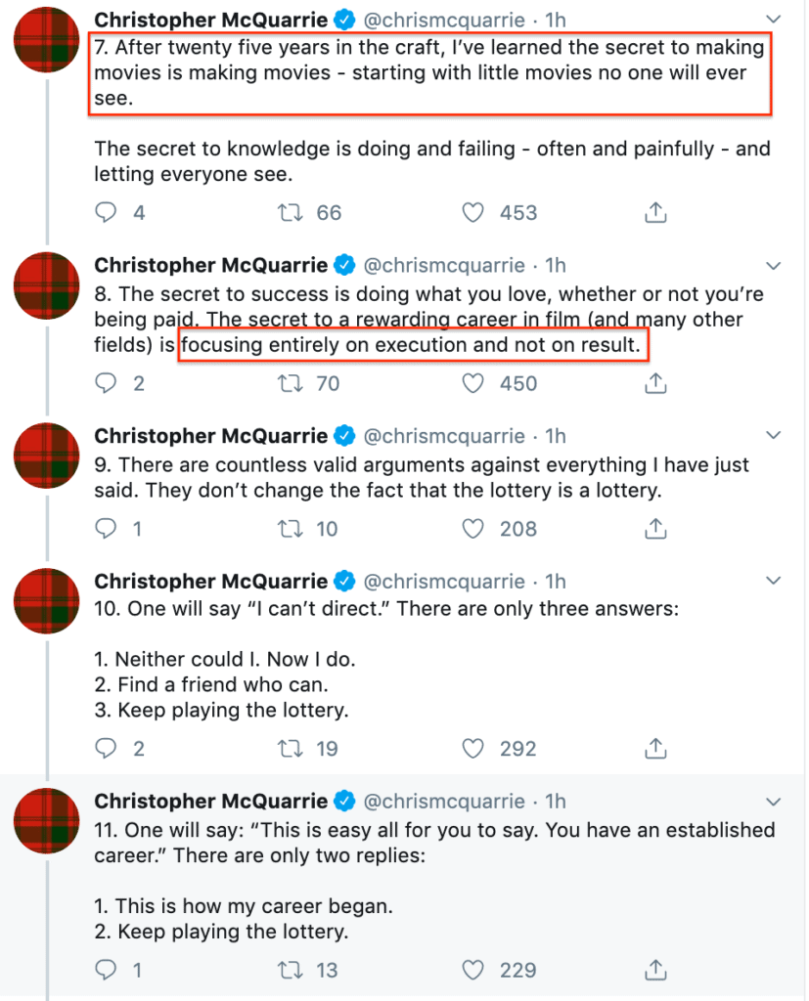Like tweet 9 about the lottery
This screenshot has width=809, height=1001.
[x=472, y=528]
